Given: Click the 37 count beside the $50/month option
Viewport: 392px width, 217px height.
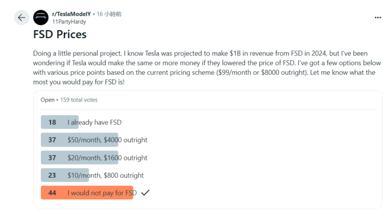Looking at the screenshot, I should [x=52, y=140].
